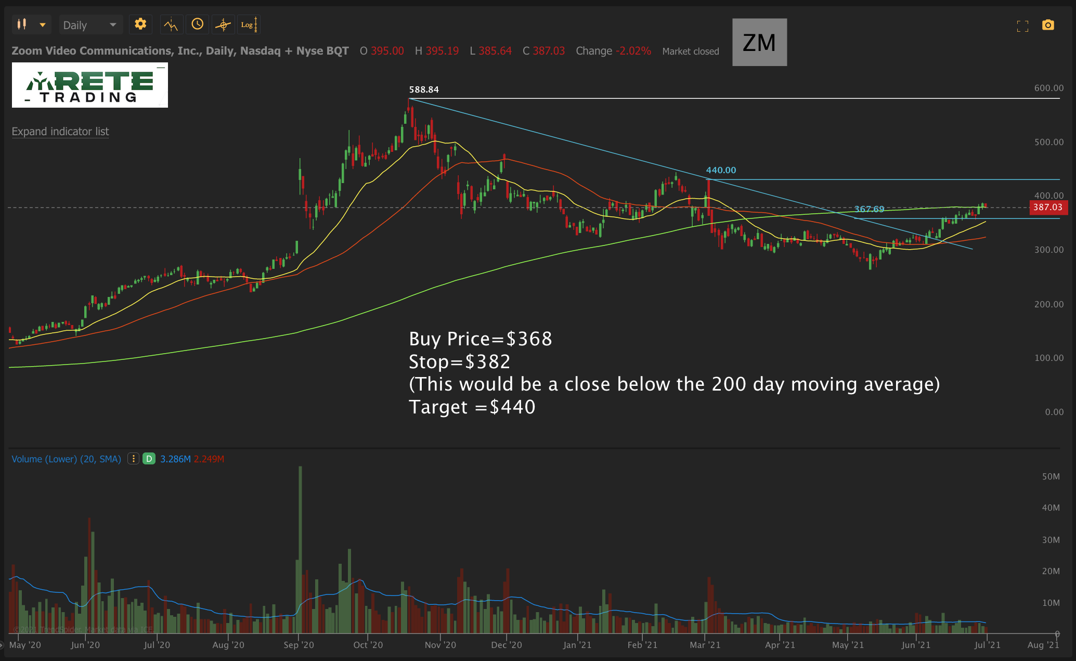Click the clock time icon
Viewport: 1076px width, 661px height.
pos(197,24)
